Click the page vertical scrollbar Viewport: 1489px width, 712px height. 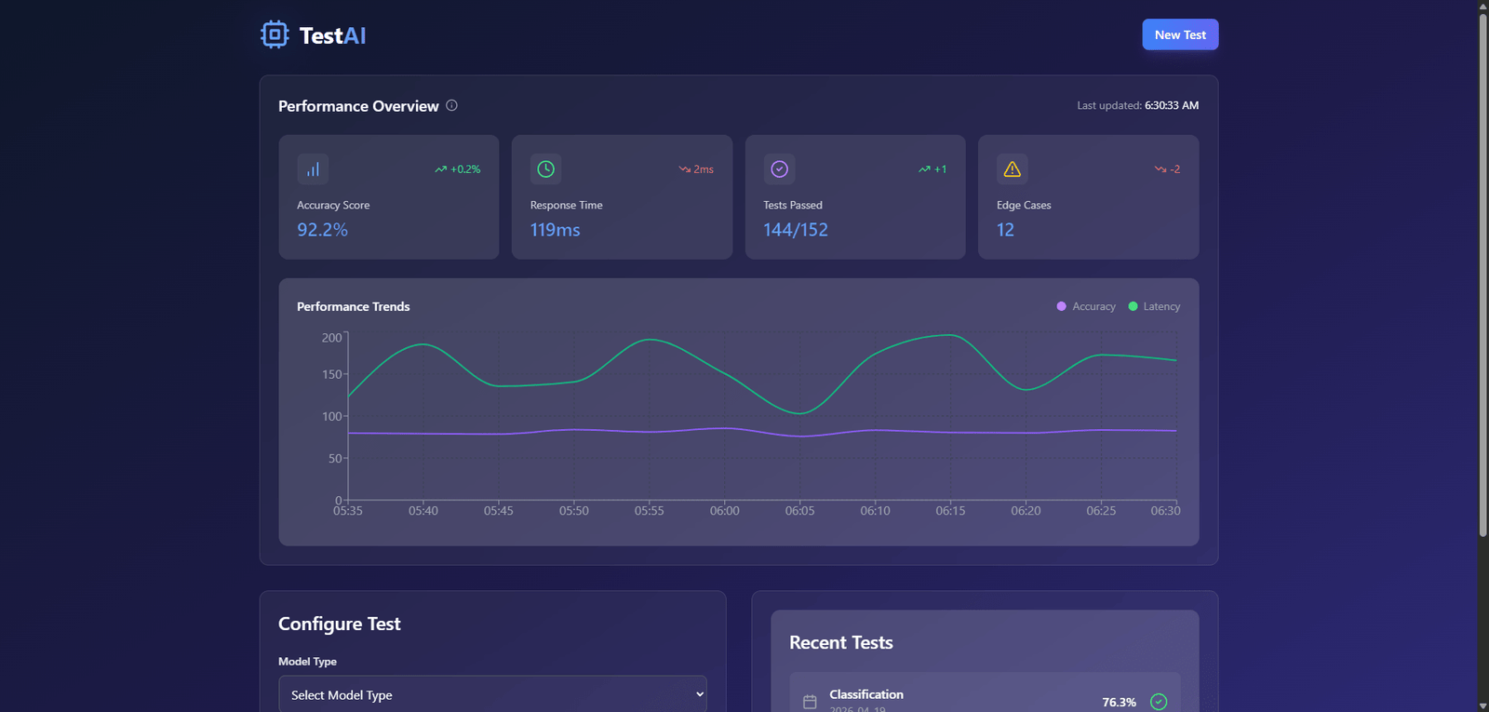(x=1482, y=279)
